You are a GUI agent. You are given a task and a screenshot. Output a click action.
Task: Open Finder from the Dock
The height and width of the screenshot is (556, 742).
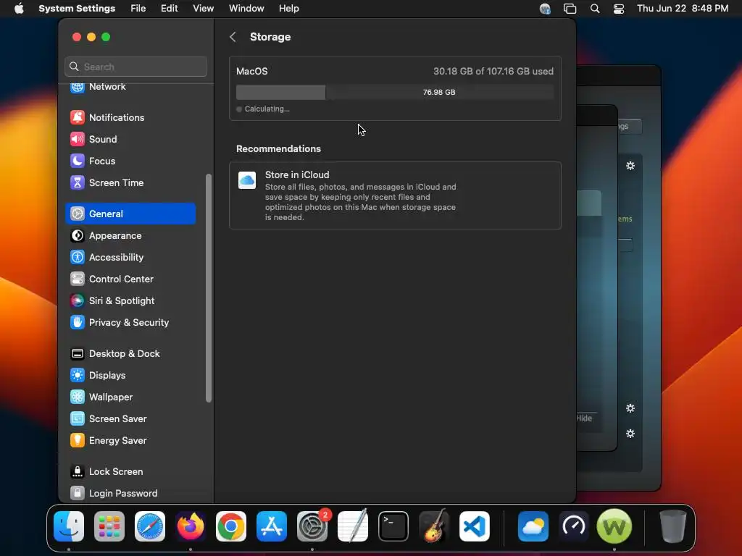(69, 526)
